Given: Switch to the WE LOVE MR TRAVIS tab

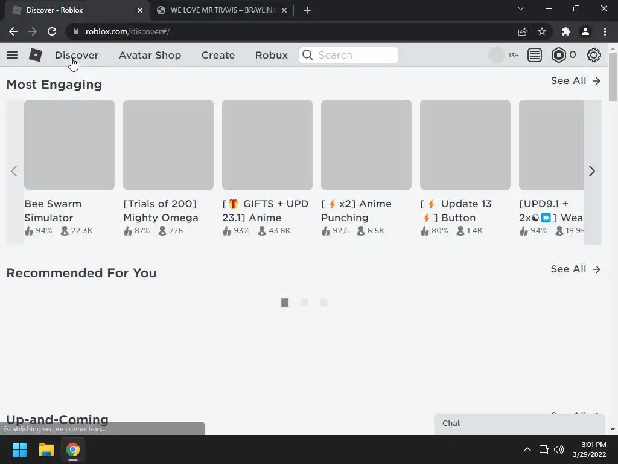Looking at the screenshot, I should click(222, 10).
